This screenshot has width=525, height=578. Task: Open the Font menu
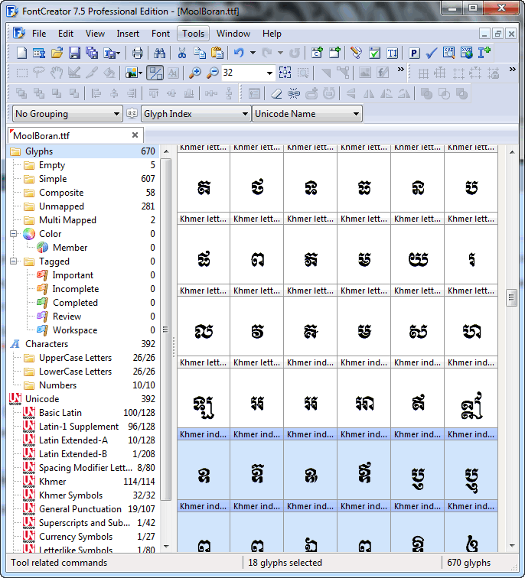161,34
